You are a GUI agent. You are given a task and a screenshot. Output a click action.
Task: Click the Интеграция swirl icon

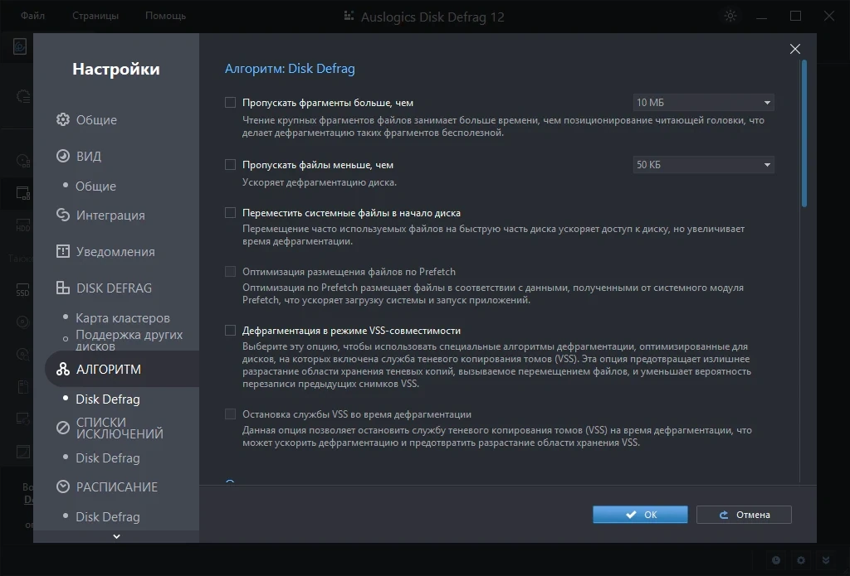[x=63, y=215]
